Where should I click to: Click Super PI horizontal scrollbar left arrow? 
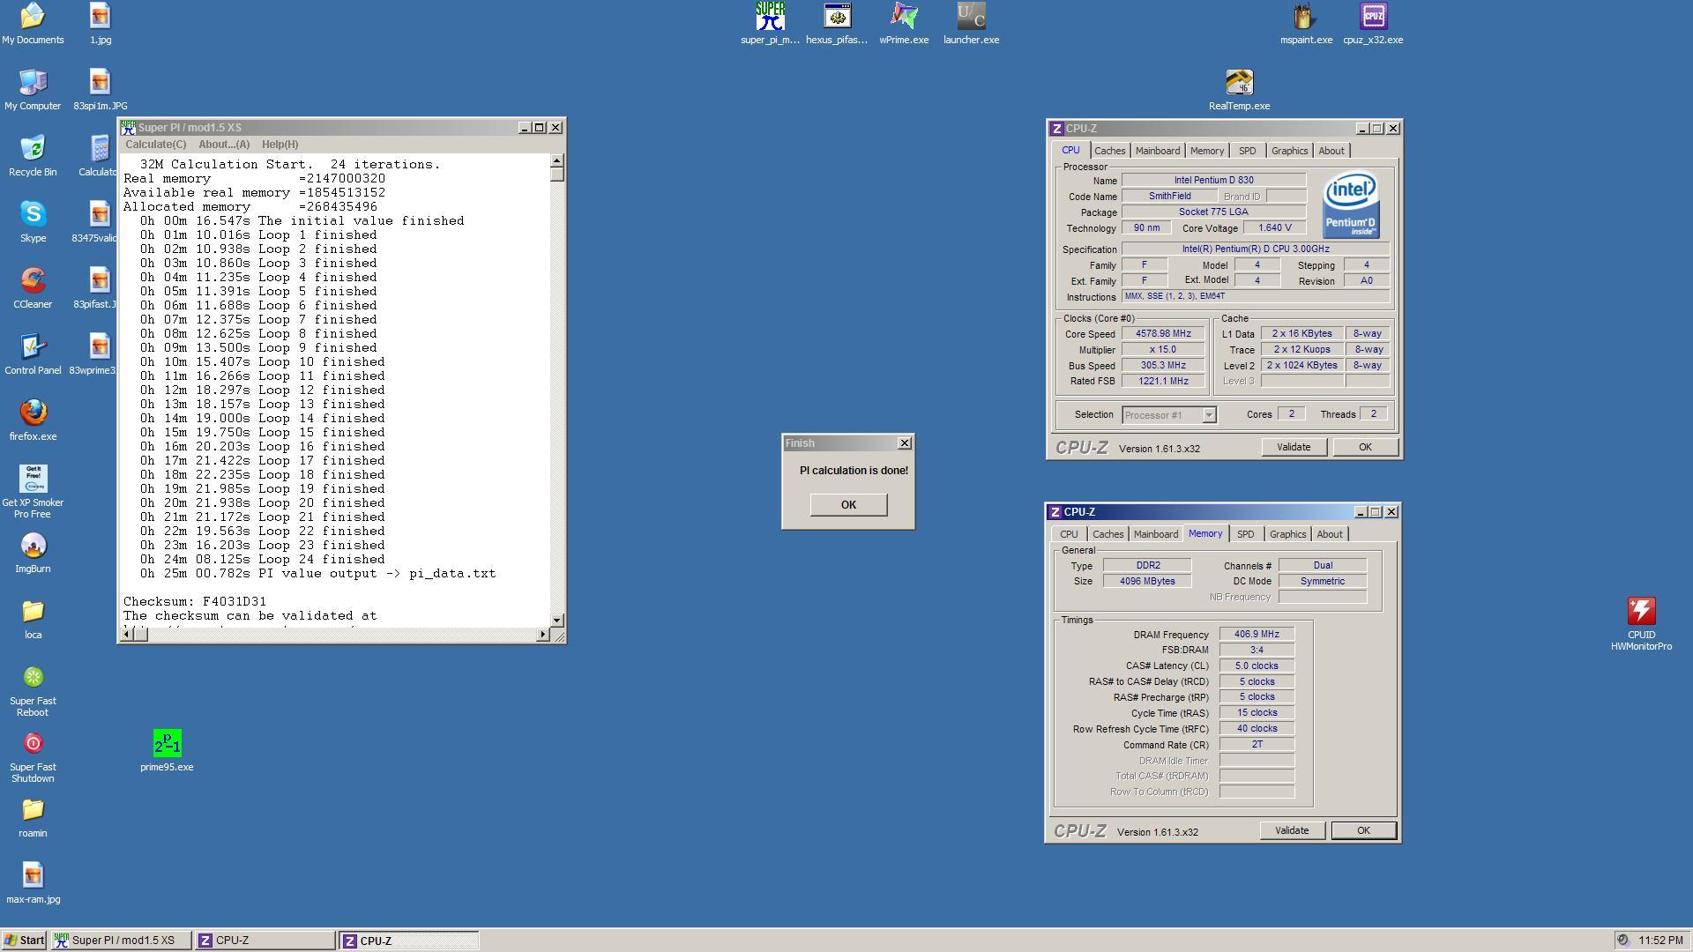pos(128,635)
